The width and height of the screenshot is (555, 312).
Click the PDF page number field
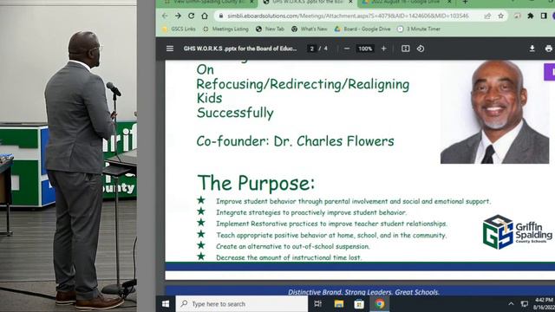click(312, 49)
